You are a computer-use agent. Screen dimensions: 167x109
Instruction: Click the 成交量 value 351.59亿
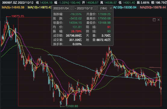coord(76,40)
